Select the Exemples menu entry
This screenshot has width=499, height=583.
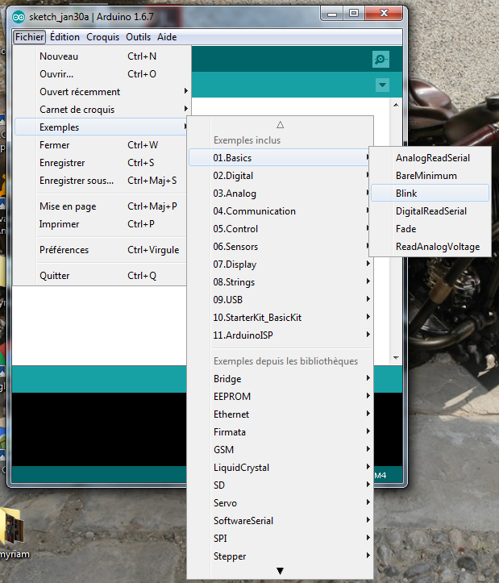coord(101,127)
